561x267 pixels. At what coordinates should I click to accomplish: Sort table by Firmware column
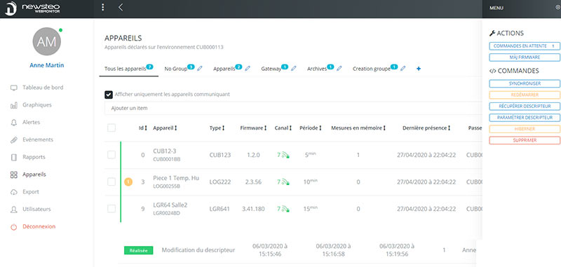pyautogui.click(x=253, y=128)
